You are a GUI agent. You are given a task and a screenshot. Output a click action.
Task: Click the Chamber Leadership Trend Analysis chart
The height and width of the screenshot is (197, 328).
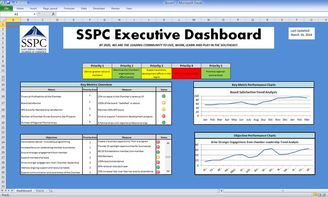(255, 156)
